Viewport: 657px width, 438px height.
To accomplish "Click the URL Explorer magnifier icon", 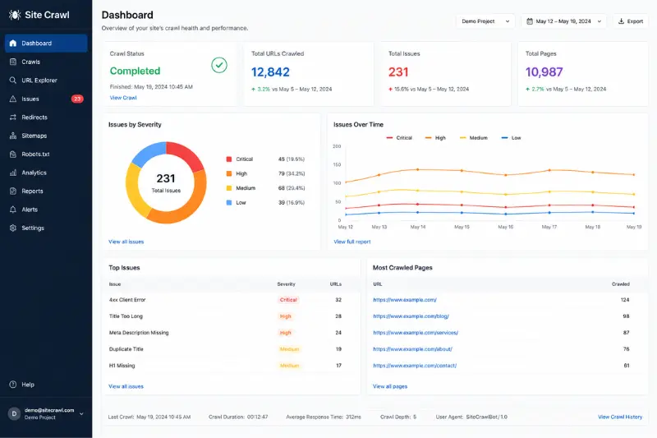I will (x=13, y=80).
